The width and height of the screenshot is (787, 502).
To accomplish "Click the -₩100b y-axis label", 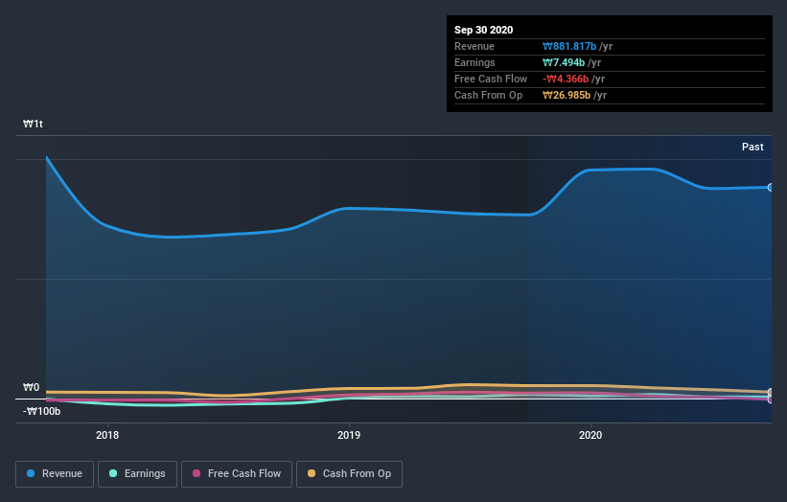I will click(x=41, y=411).
